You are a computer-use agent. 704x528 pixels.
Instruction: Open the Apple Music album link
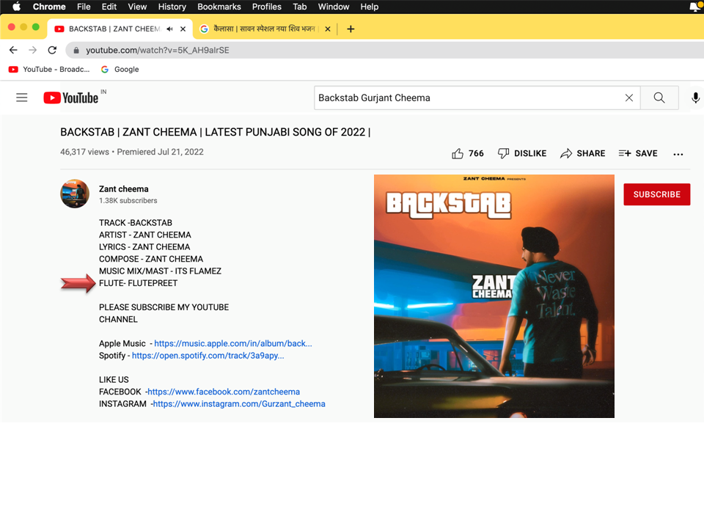tap(232, 343)
